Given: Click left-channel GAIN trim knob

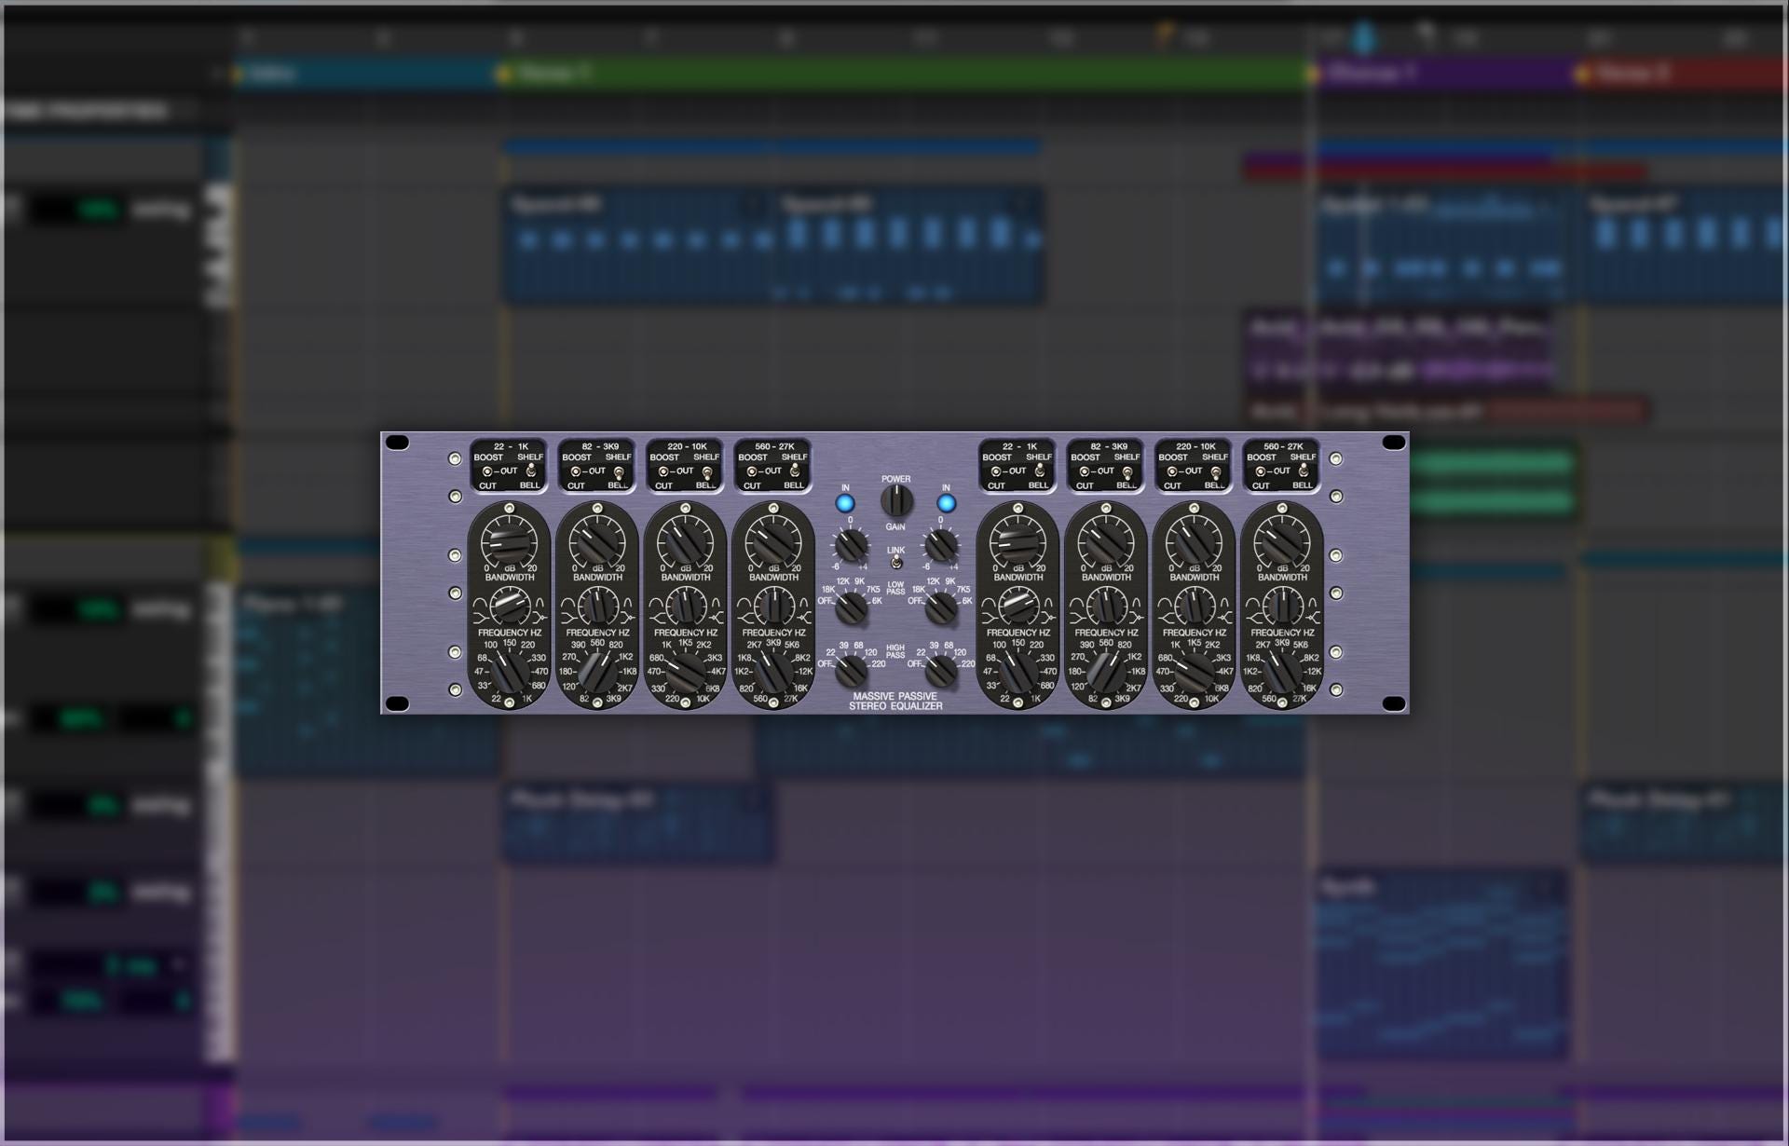Looking at the screenshot, I should coord(851,545).
